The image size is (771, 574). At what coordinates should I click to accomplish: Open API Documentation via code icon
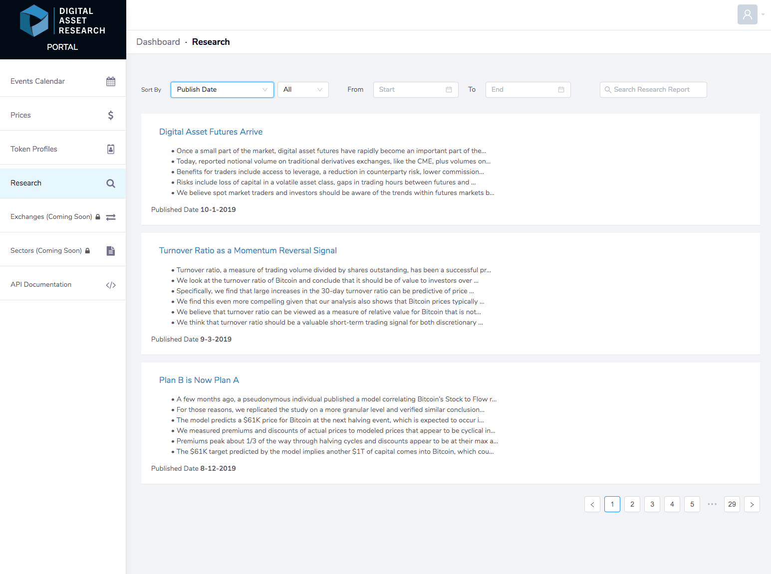click(111, 284)
